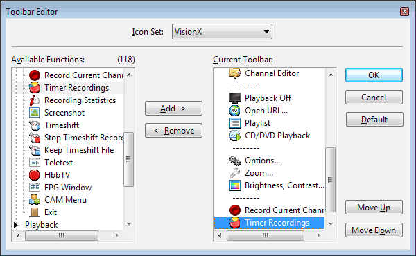Click the Screenshot icon in the list

point(35,113)
